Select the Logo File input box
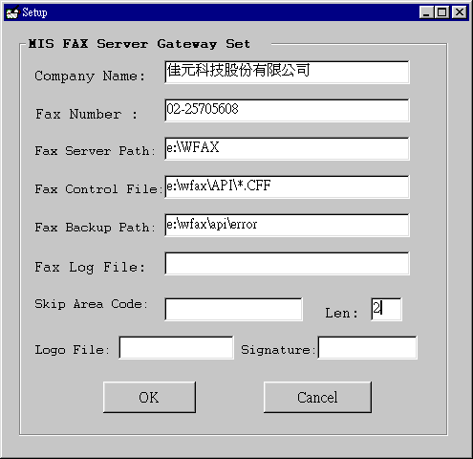The image size is (473, 459). 176,347
